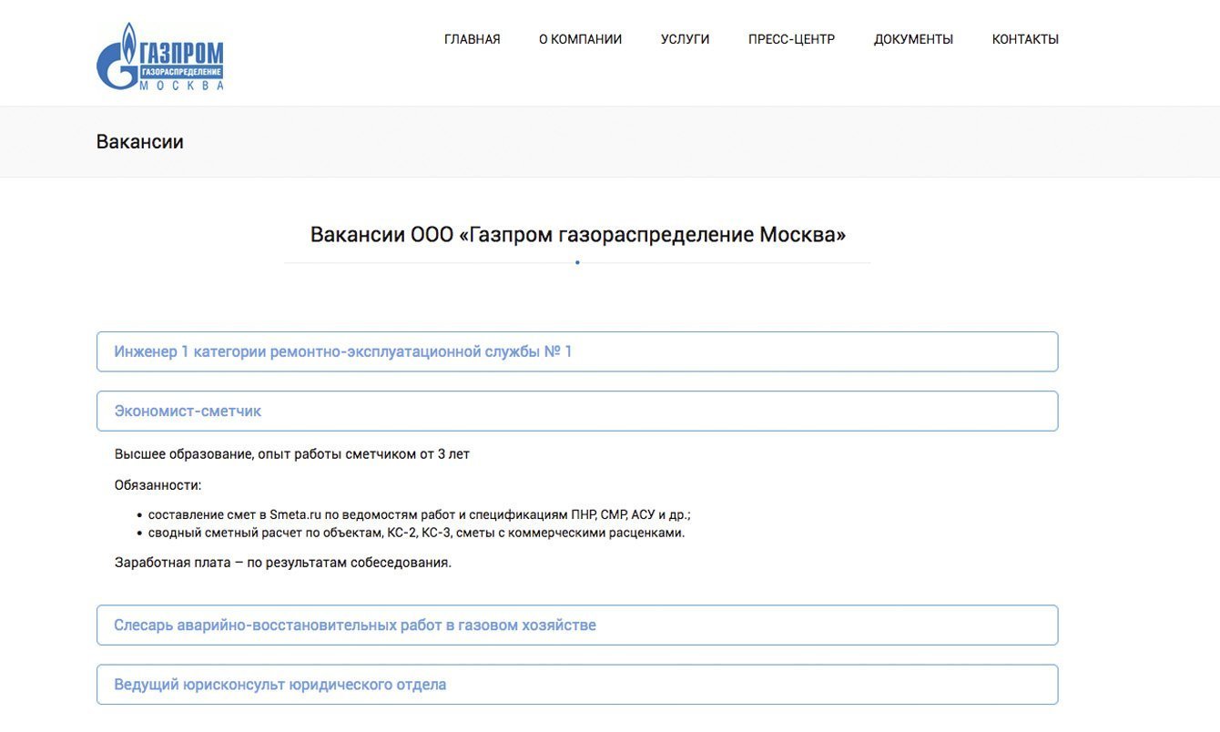Collapse the Экономист-сметчик vacancy panel
1220x732 pixels.
coord(577,411)
